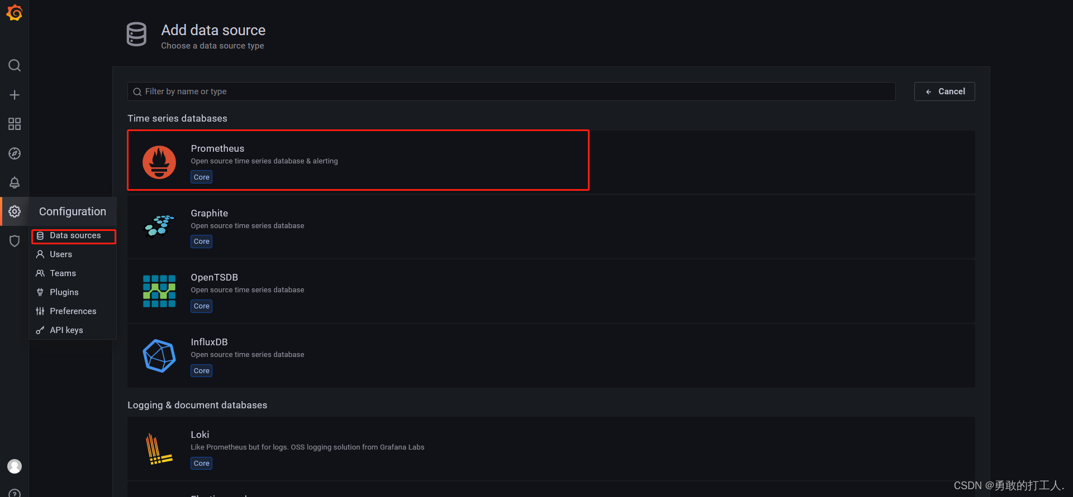Viewport: 1073px width, 497px height.
Task: Select the Data sources submenu entry
Action: tap(73, 235)
